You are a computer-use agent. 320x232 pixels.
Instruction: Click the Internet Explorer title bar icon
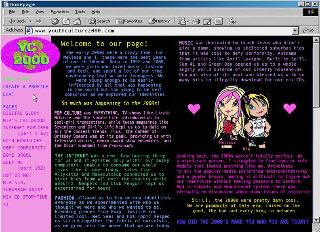point(5,4)
